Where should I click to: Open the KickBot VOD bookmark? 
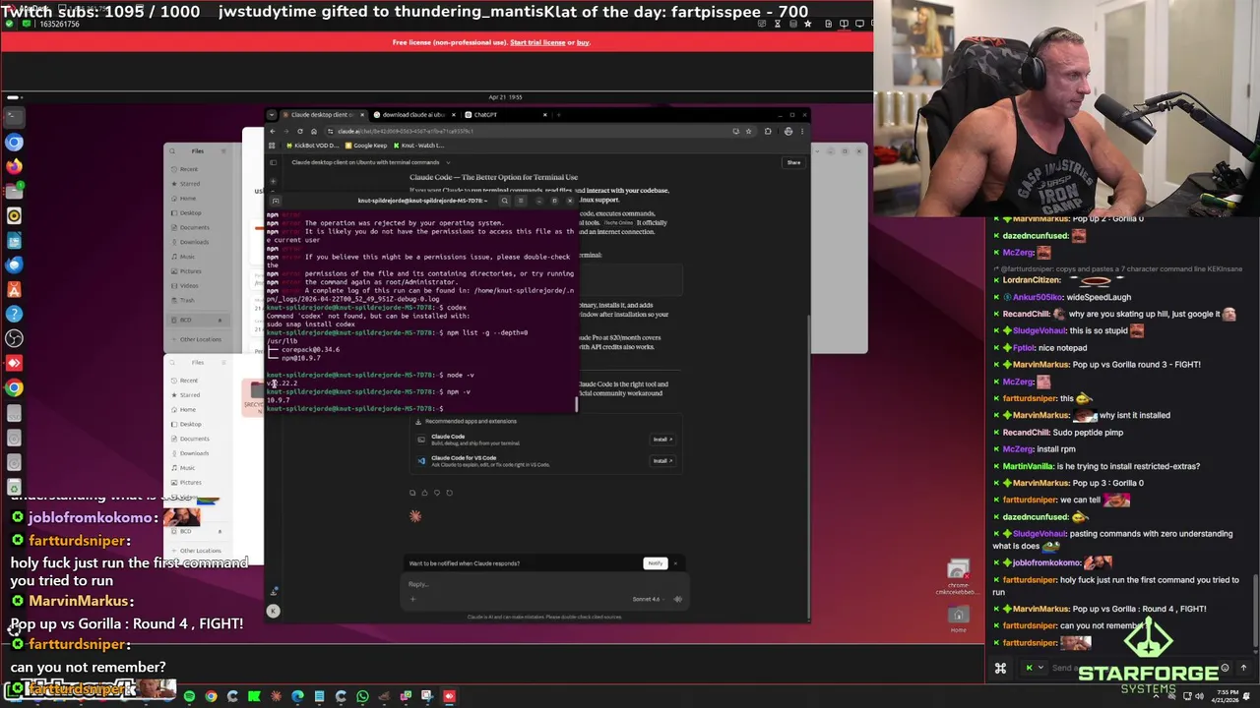coord(313,146)
